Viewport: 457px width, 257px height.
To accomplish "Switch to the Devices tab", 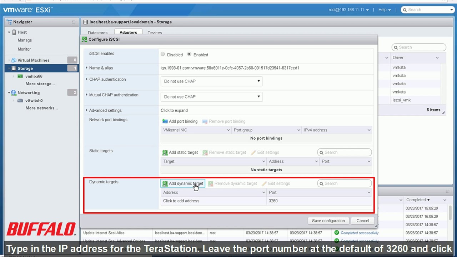I will [x=155, y=32].
